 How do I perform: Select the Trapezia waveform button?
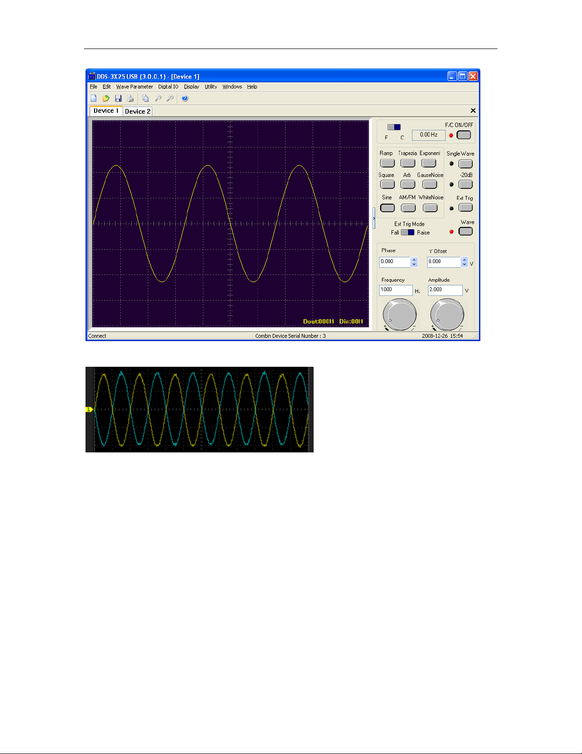pos(408,163)
